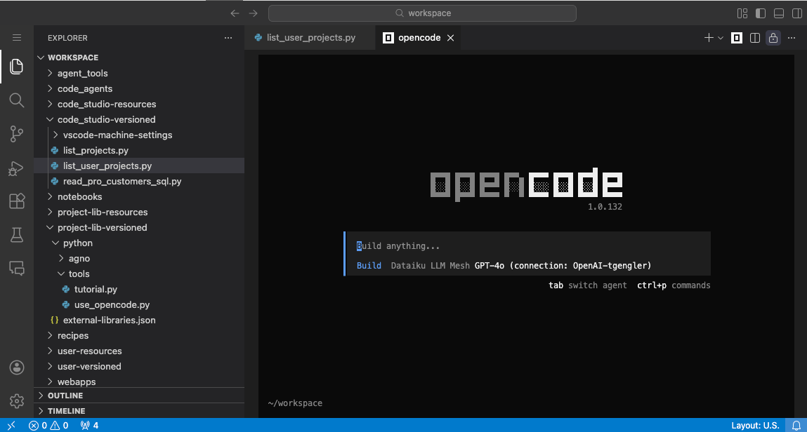Toggle the split editor layout button

(x=754, y=38)
